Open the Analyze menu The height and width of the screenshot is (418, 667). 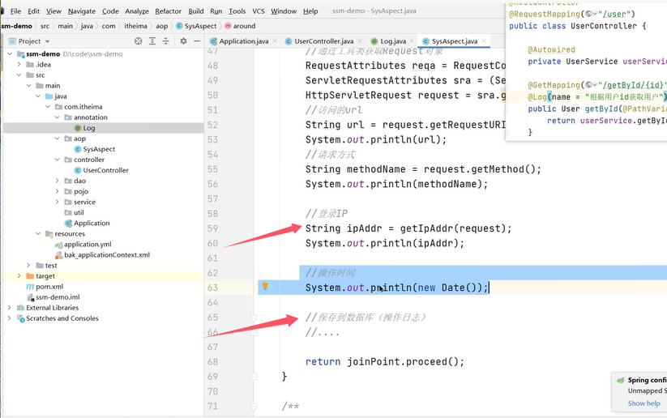[136, 11]
